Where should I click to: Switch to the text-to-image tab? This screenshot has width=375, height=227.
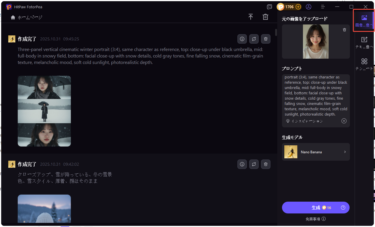pyautogui.click(x=364, y=42)
